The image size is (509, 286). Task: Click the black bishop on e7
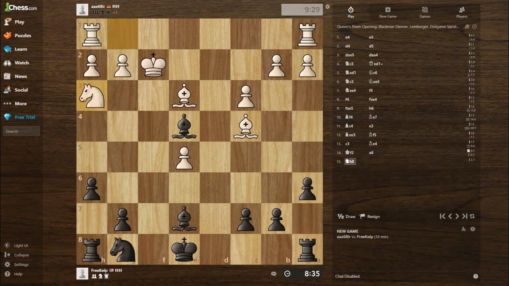[x=184, y=218]
